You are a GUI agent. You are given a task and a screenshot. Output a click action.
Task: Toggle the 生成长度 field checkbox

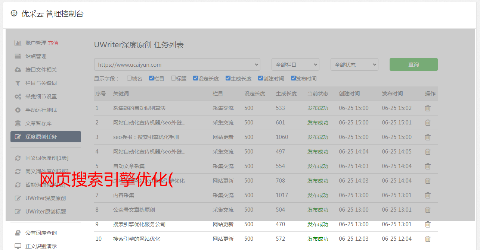228,78
